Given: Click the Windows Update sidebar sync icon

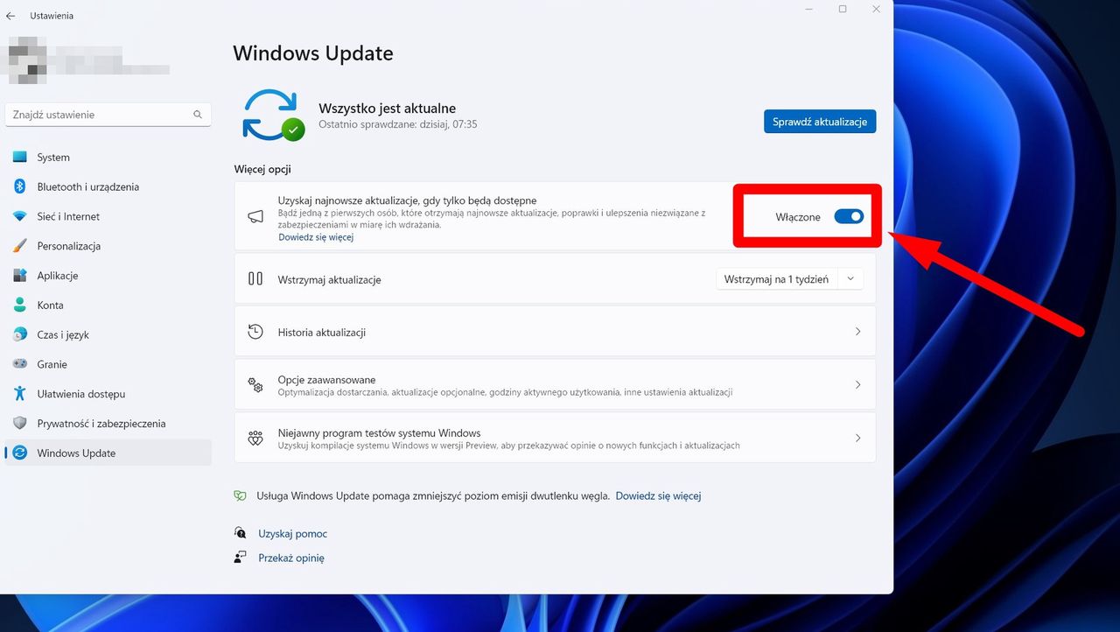Looking at the screenshot, I should pos(20,453).
